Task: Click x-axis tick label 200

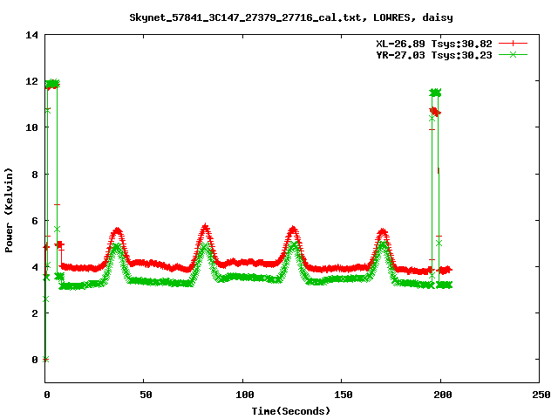Action: pos(443,395)
